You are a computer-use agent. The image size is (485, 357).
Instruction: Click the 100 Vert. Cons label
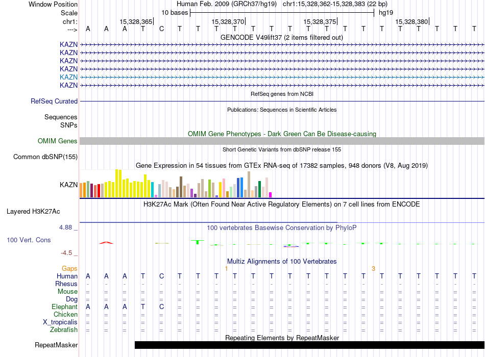28,240
